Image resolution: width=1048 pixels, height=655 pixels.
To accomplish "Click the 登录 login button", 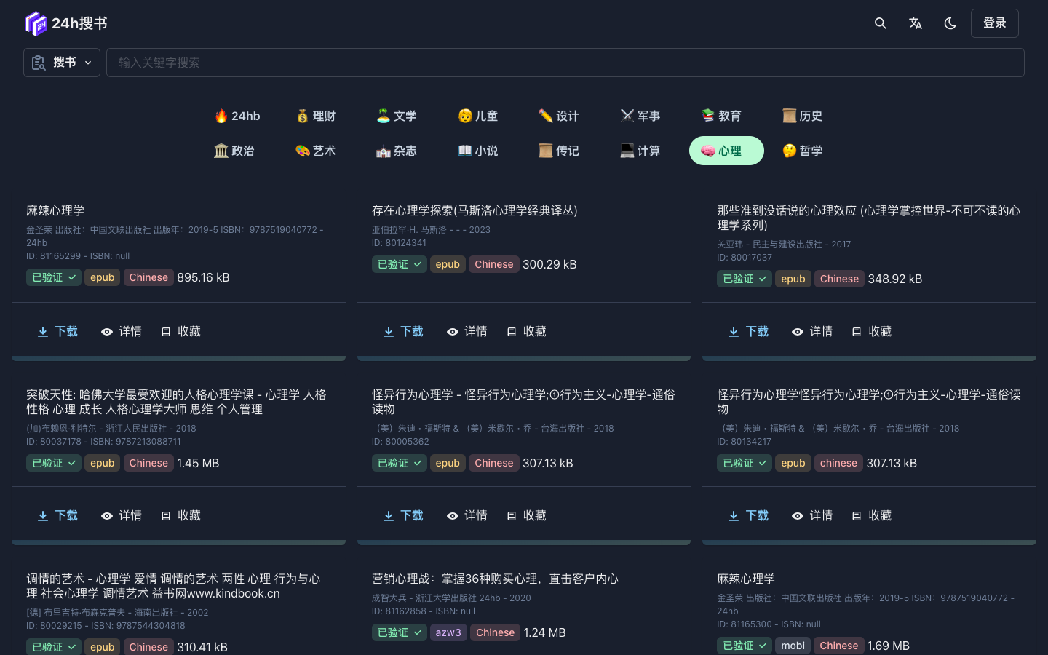I will click(994, 23).
